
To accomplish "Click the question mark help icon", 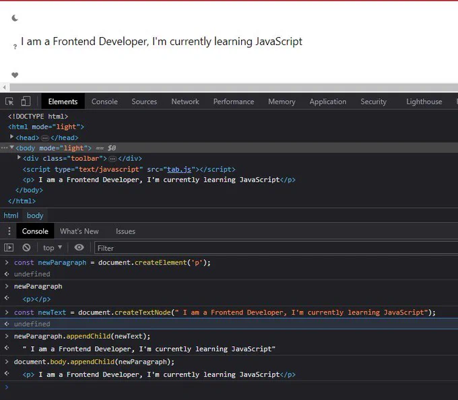I will (15, 46).
